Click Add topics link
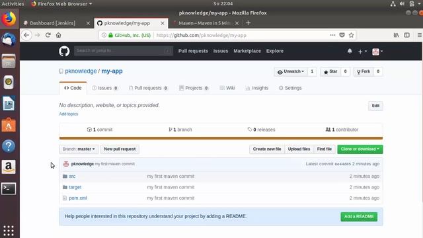423x238 pixels. pos(69,114)
